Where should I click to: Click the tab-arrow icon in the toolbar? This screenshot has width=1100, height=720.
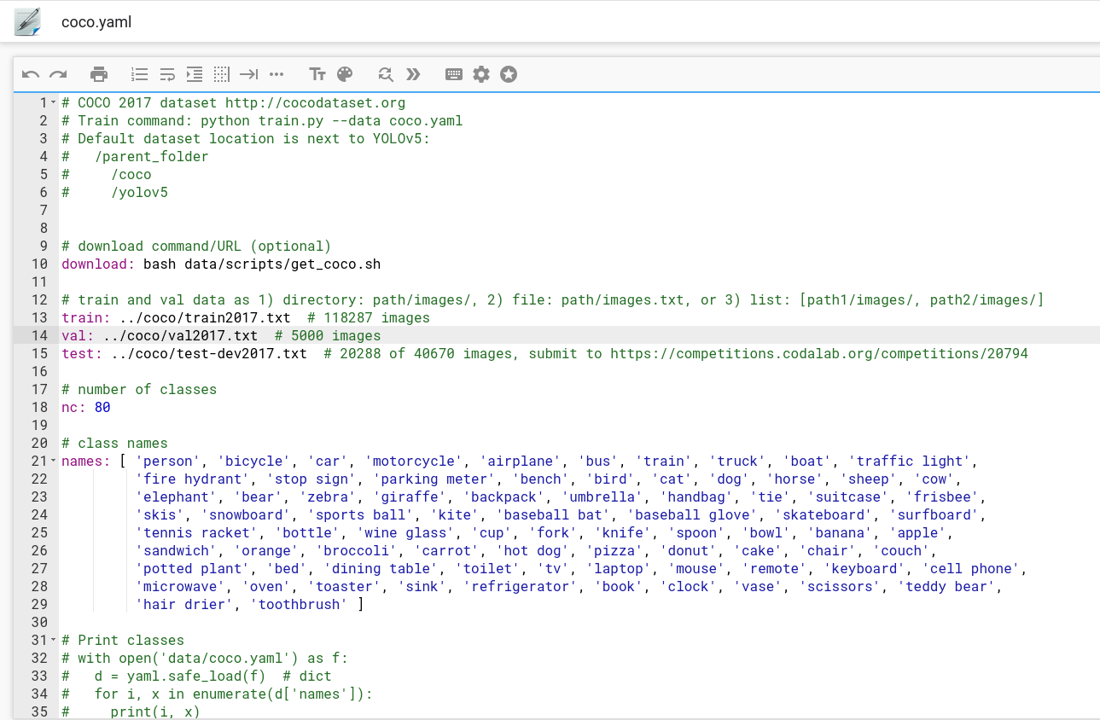(x=248, y=74)
